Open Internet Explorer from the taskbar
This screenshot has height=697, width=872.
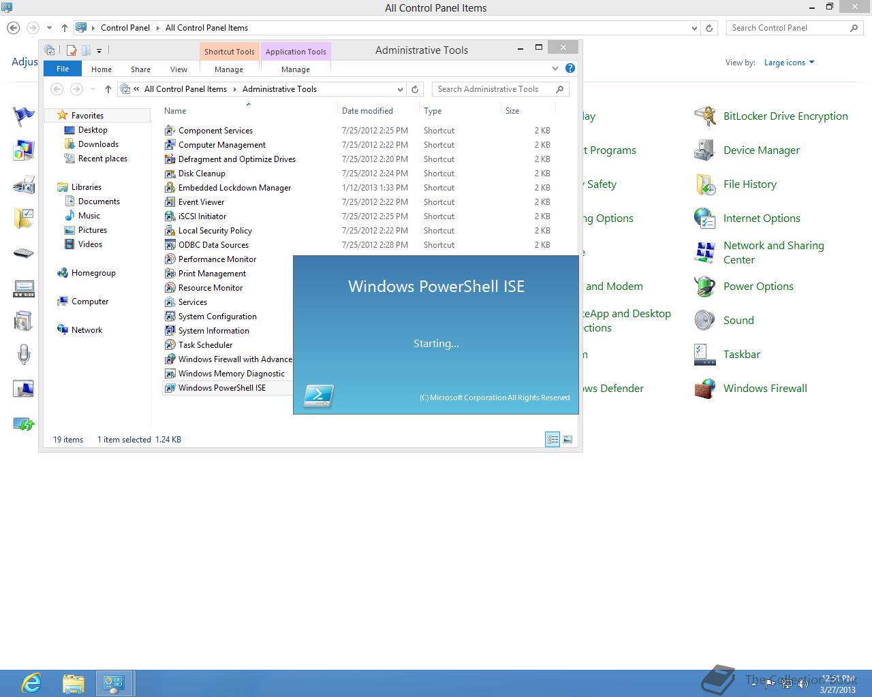coord(31,683)
